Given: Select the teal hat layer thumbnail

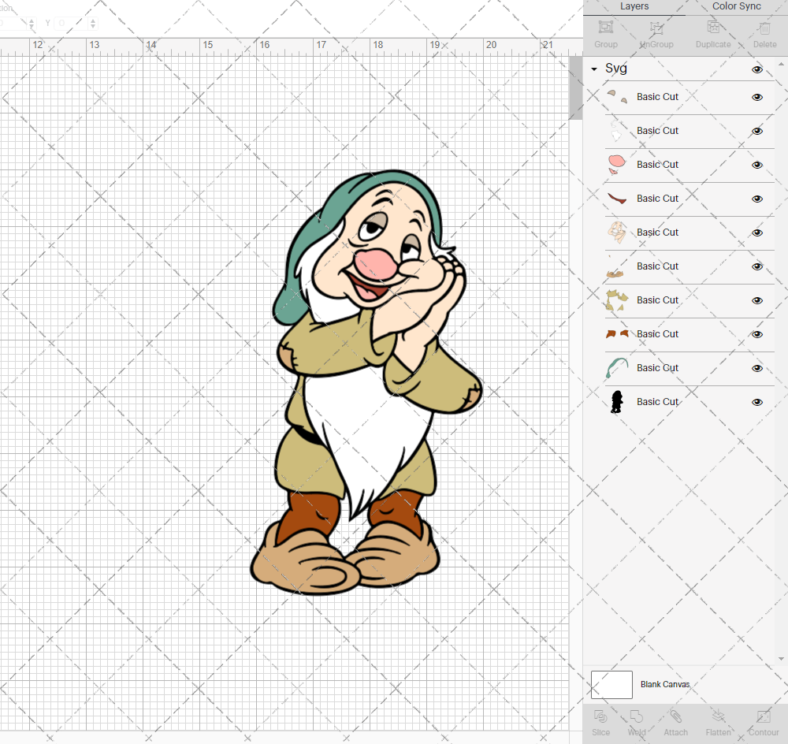Looking at the screenshot, I should [x=617, y=368].
